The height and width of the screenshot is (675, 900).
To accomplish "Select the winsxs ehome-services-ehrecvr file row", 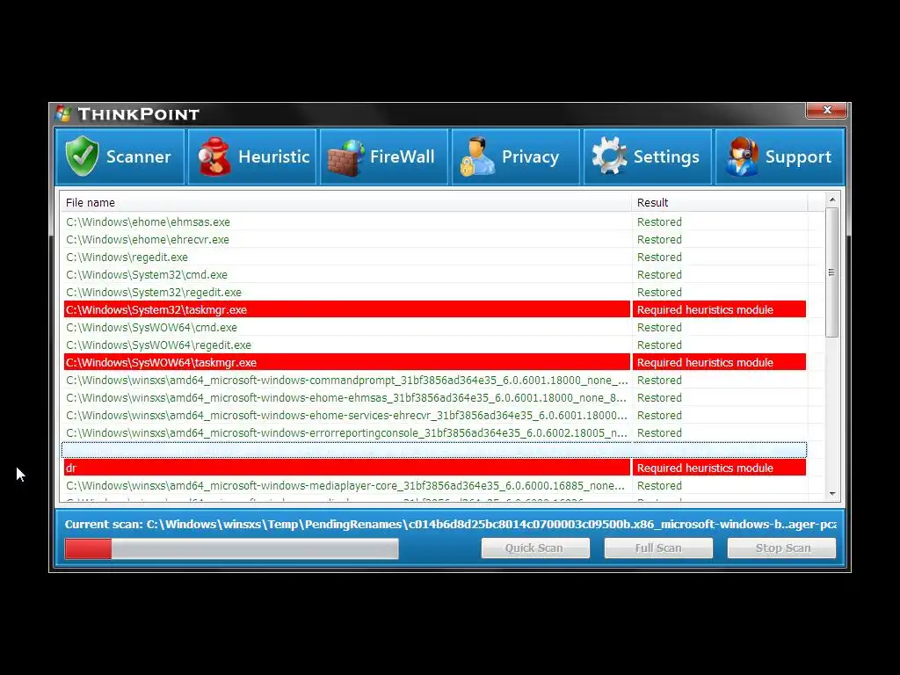I will (434, 416).
